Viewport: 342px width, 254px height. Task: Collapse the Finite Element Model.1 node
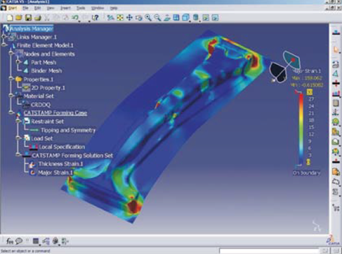point(4,45)
